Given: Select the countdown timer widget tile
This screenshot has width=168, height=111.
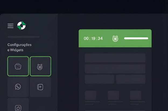Looking at the screenshot, I should pyautogui.click(x=40, y=66).
